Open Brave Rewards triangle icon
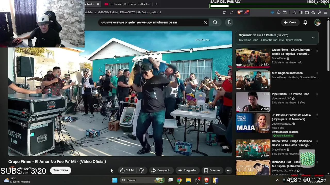Viewport: 330px width, 185px height. pos(246,12)
